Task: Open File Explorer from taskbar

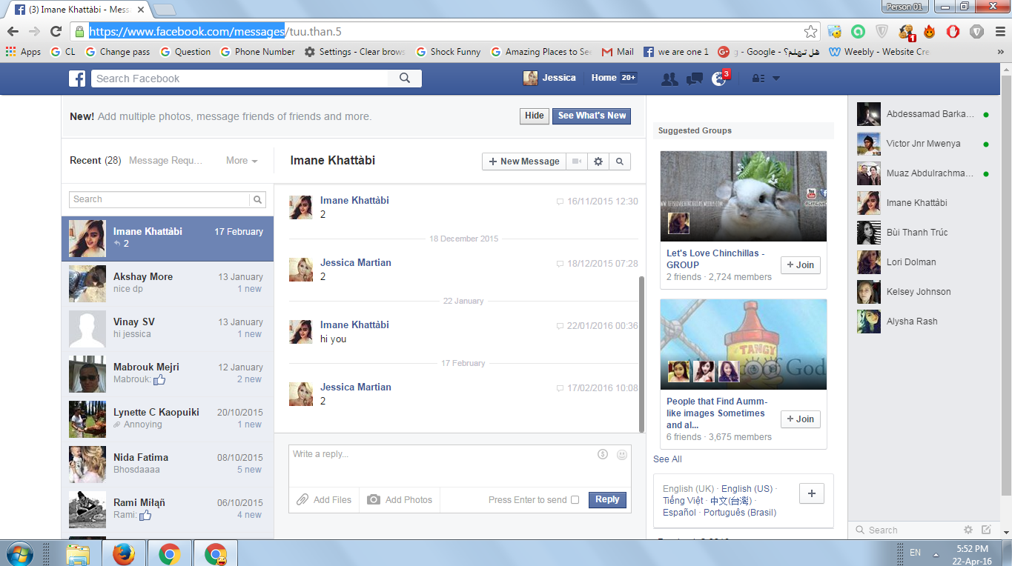Action: point(78,553)
